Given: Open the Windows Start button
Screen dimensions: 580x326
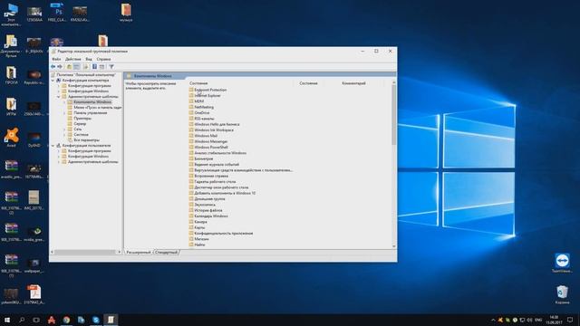Looking at the screenshot, I should [7, 320].
